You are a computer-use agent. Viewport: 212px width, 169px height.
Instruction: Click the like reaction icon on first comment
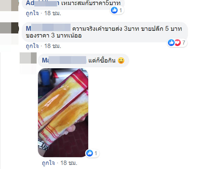point(114,10)
